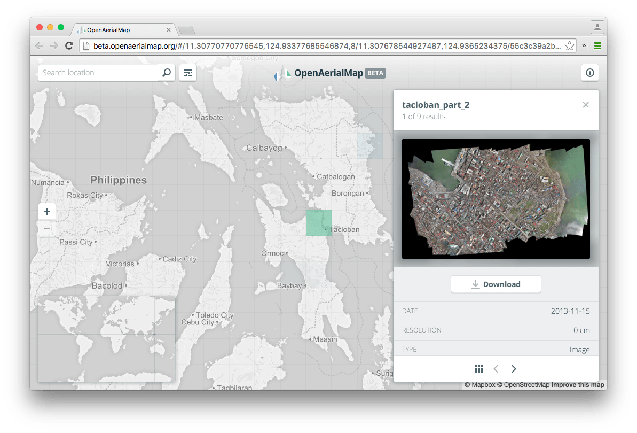Click the OpenStreetMap attribution link

[x=523, y=384]
